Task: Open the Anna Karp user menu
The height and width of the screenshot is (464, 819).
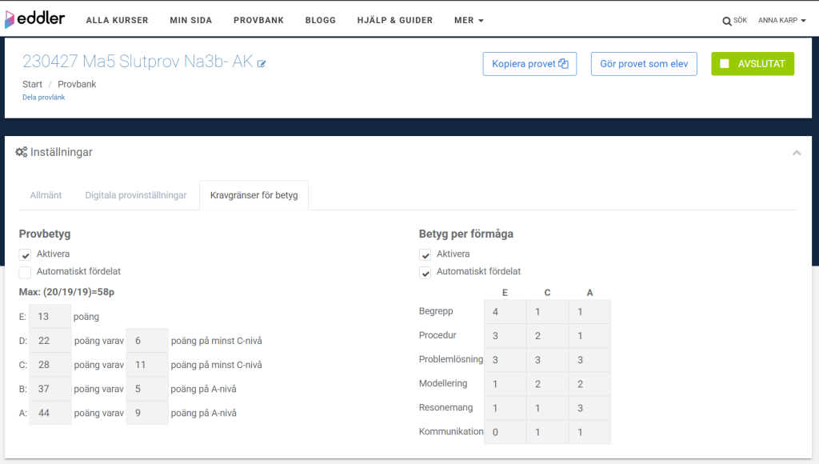Action: (x=783, y=21)
